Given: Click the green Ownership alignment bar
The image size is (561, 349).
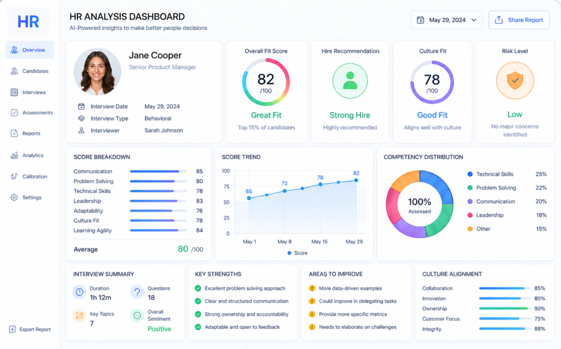Looking at the screenshot, I should pyautogui.click(x=505, y=308).
